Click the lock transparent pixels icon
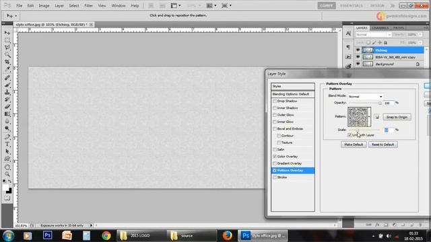Image resolution: width=431 pixels, height=242 pixels. point(368,42)
